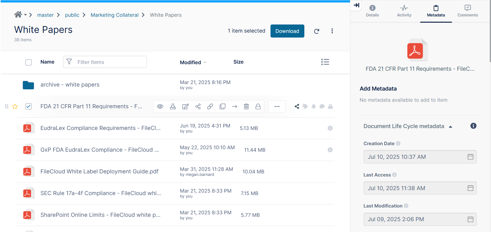Share the selected file from row toolbar
Screen dimensions: 491x232
[198, 106]
